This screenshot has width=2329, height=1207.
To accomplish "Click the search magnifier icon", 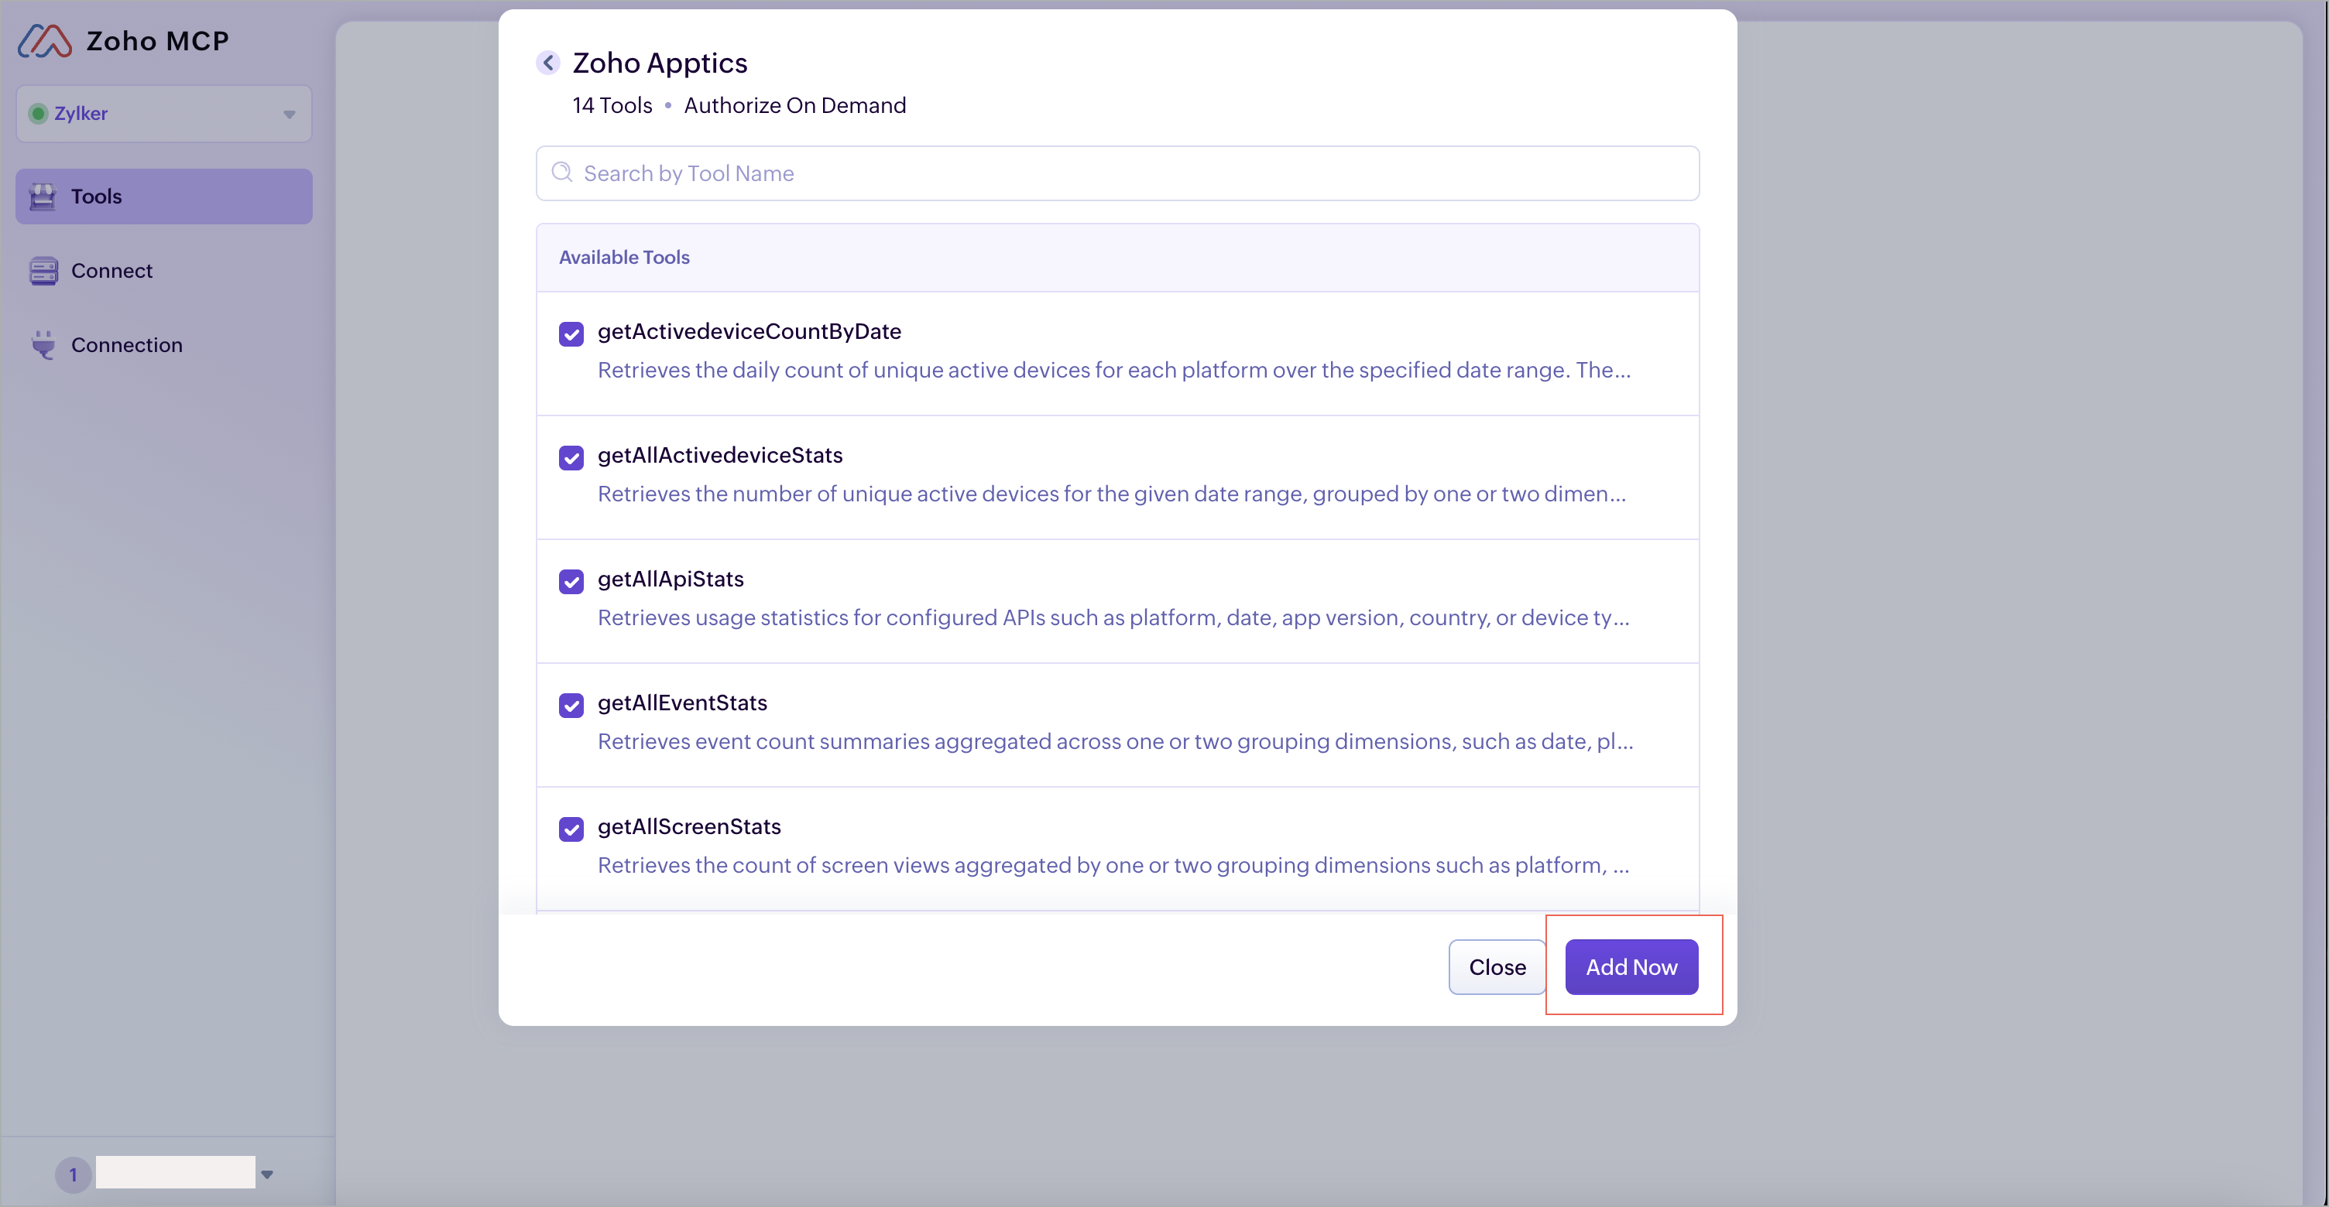I will (562, 173).
